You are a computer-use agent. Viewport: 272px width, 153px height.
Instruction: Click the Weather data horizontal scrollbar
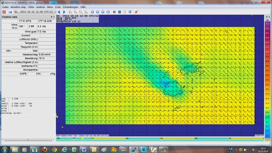coord(28,139)
